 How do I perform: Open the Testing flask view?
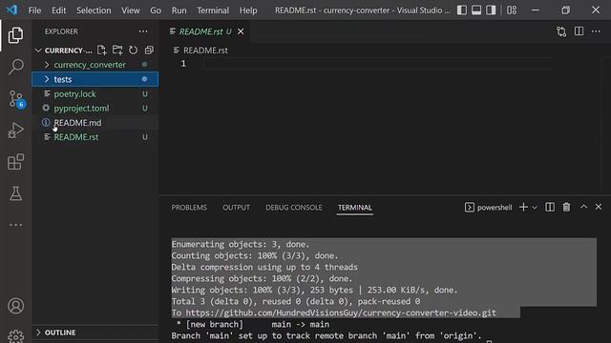(15, 193)
